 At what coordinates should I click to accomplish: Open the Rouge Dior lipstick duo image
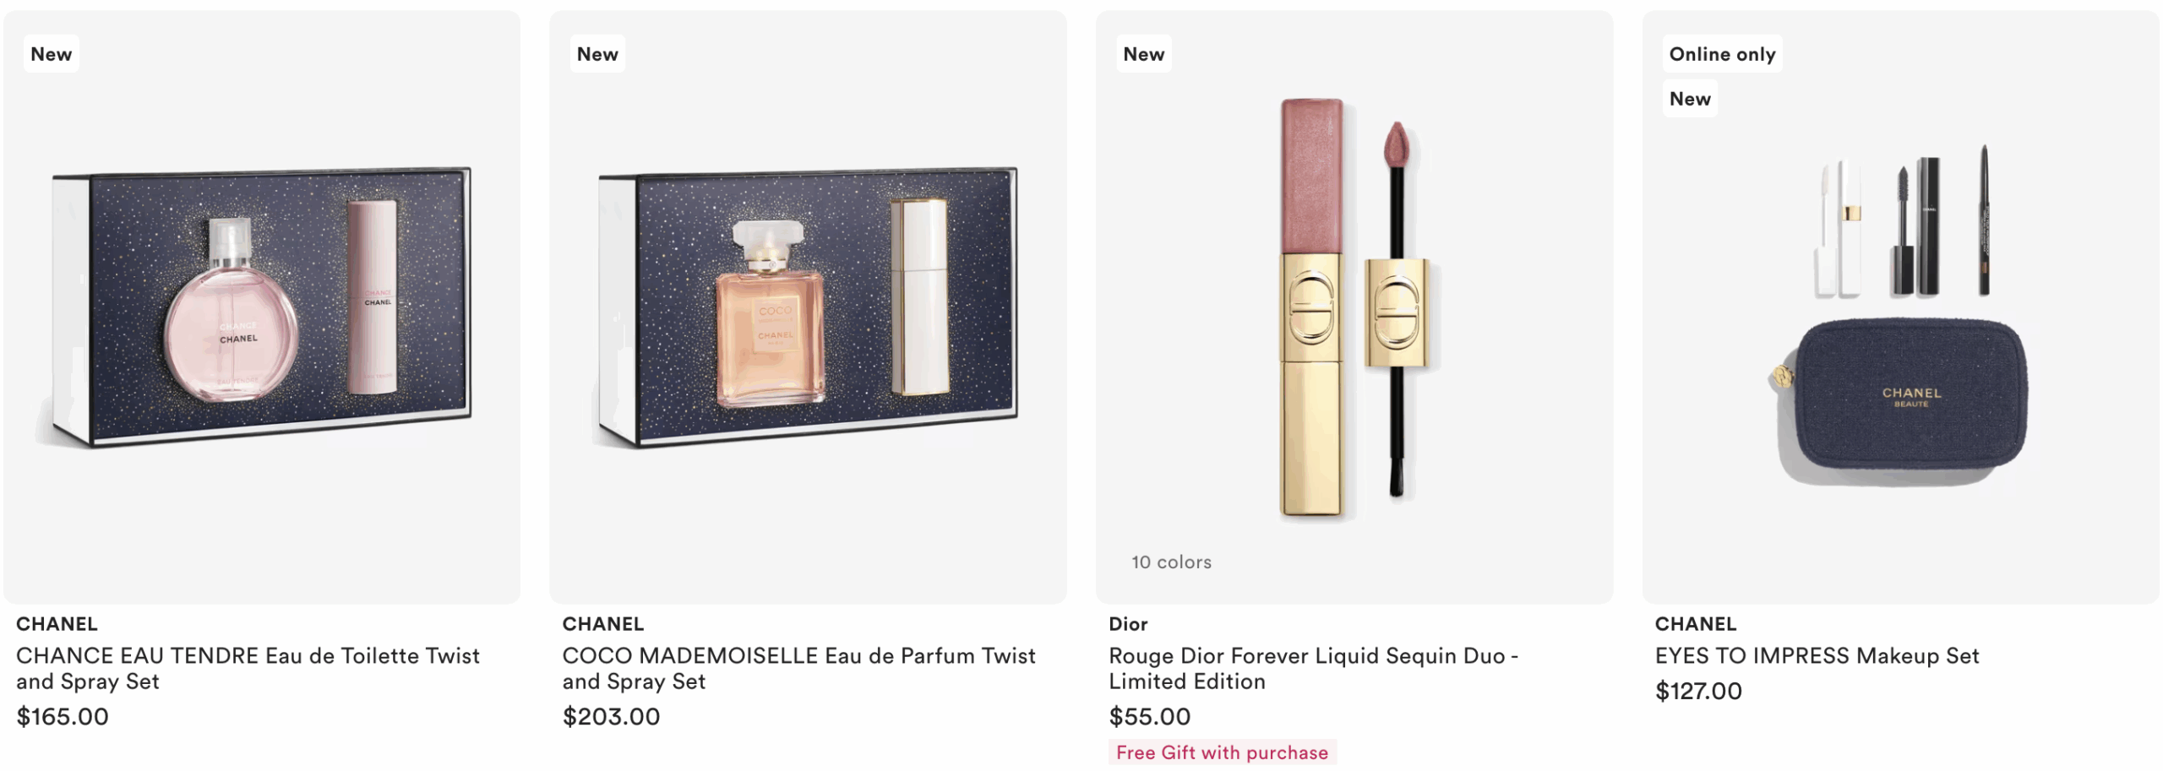pyautogui.click(x=1354, y=307)
